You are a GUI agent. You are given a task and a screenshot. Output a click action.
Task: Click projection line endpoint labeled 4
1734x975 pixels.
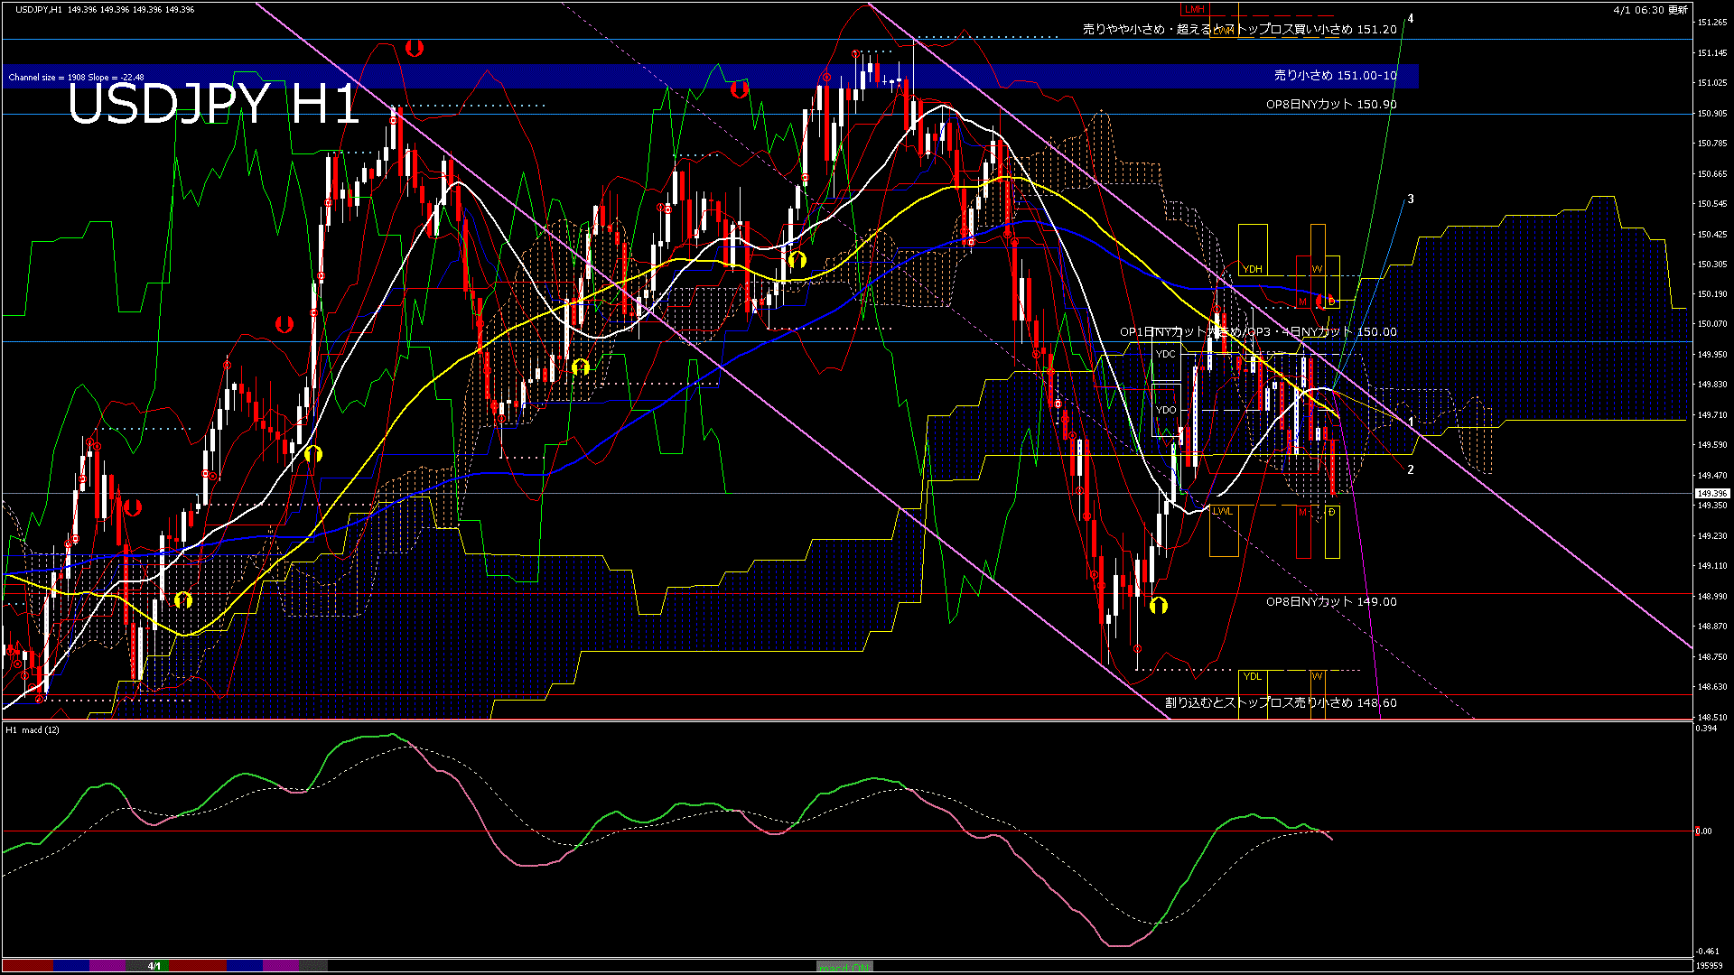[x=1410, y=19]
